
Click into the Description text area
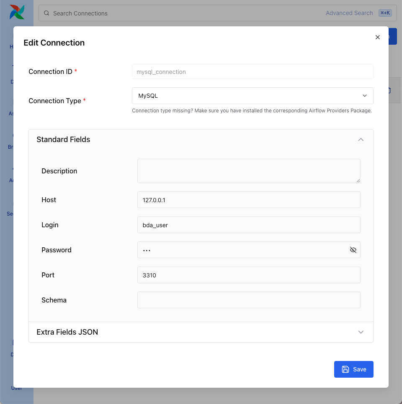point(248,170)
